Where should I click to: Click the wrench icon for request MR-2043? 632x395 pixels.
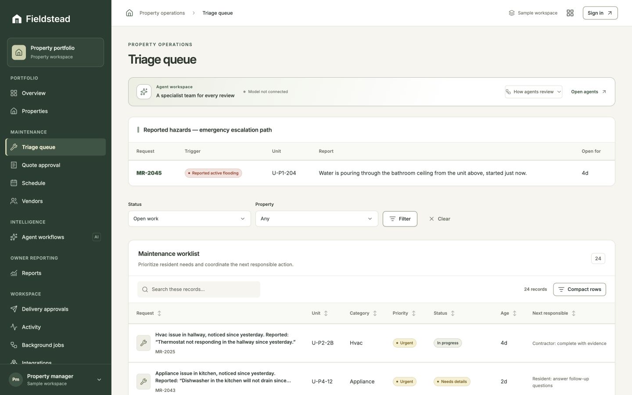coord(144,382)
